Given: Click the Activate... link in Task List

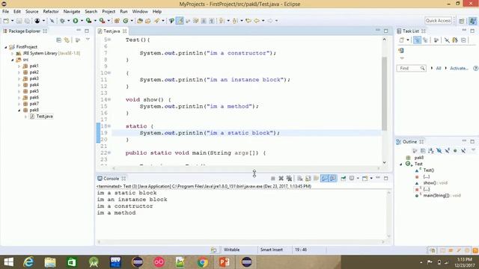Looking at the screenshot, I should (x=459, y=68).
